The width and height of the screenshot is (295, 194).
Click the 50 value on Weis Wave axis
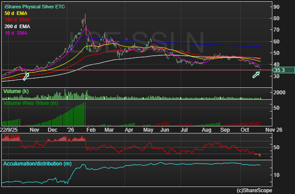tap(277, 108)
